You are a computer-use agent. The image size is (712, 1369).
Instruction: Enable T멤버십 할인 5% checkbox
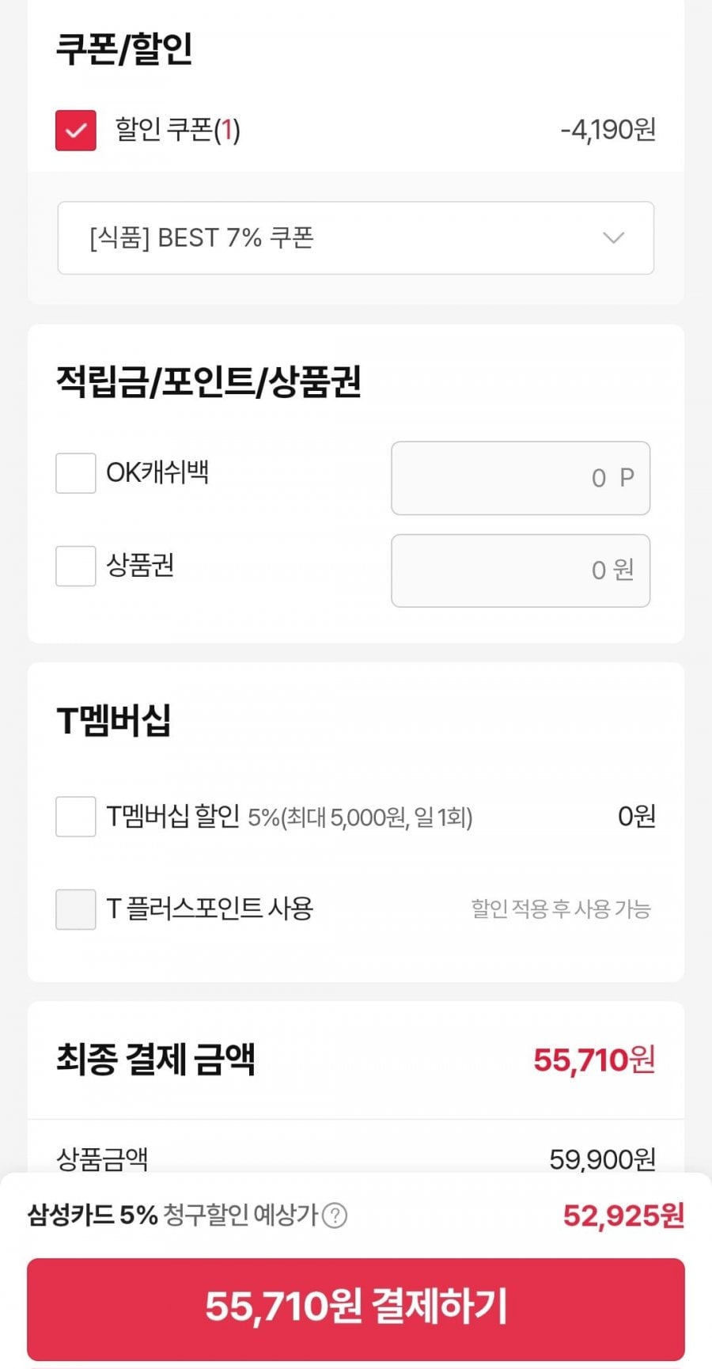point(76,817)
